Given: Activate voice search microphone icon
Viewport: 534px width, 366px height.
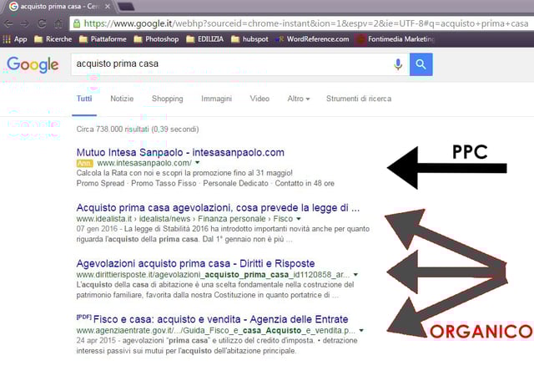Looking at the screenshot, I should tap(398, 64).
